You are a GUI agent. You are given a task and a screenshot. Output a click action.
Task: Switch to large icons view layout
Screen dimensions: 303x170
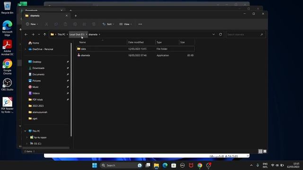pyautogui.click(x=265, y=151)
